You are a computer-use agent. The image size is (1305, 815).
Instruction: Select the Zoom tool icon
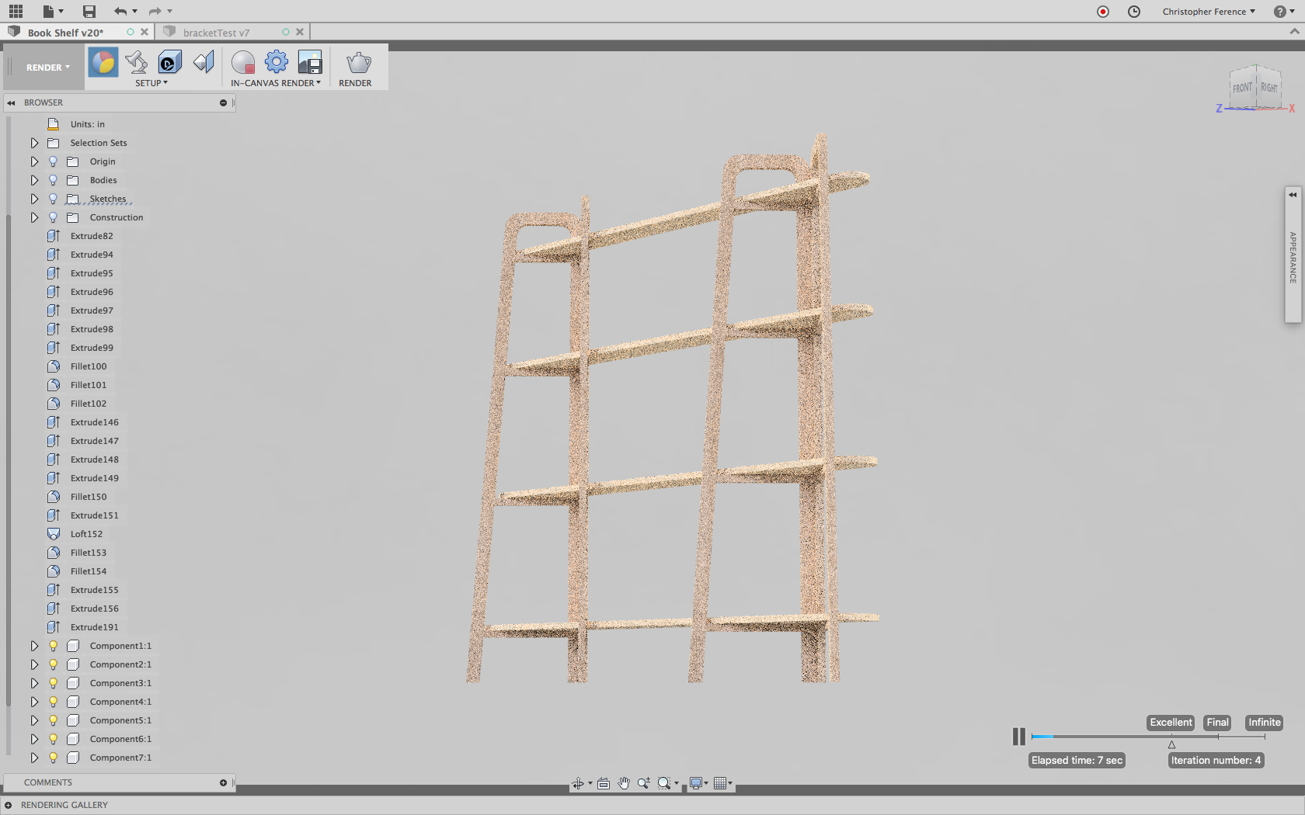tap(644, 783)
